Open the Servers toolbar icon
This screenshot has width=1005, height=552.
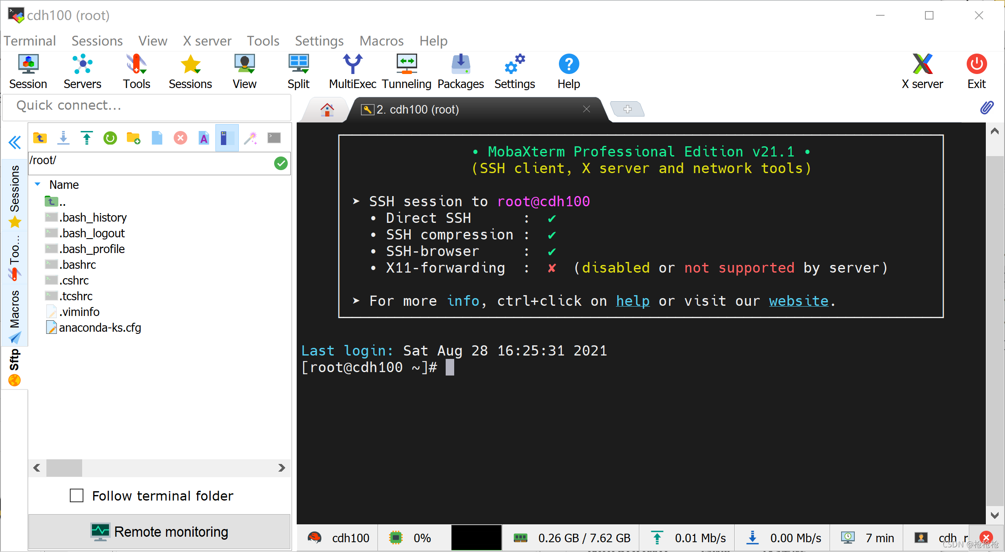[x=82, y=71]
